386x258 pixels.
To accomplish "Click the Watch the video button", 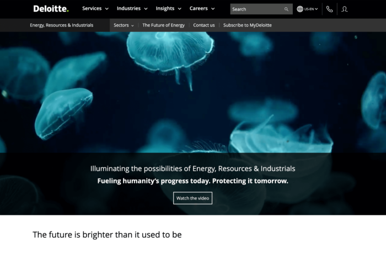I will [192, 198].
